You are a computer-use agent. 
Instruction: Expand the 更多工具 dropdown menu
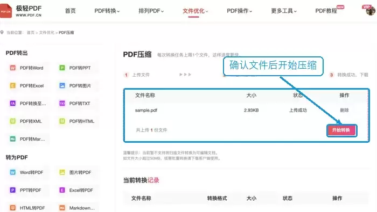point(284,11)
